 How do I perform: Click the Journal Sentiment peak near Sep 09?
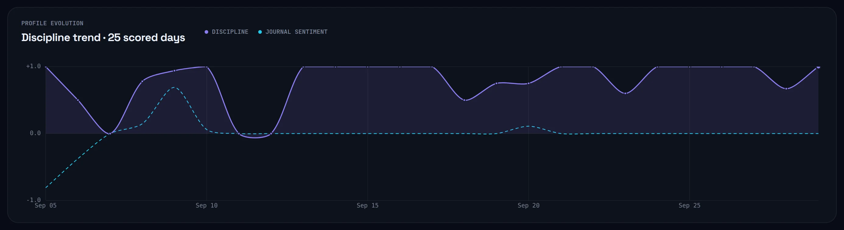174,87
